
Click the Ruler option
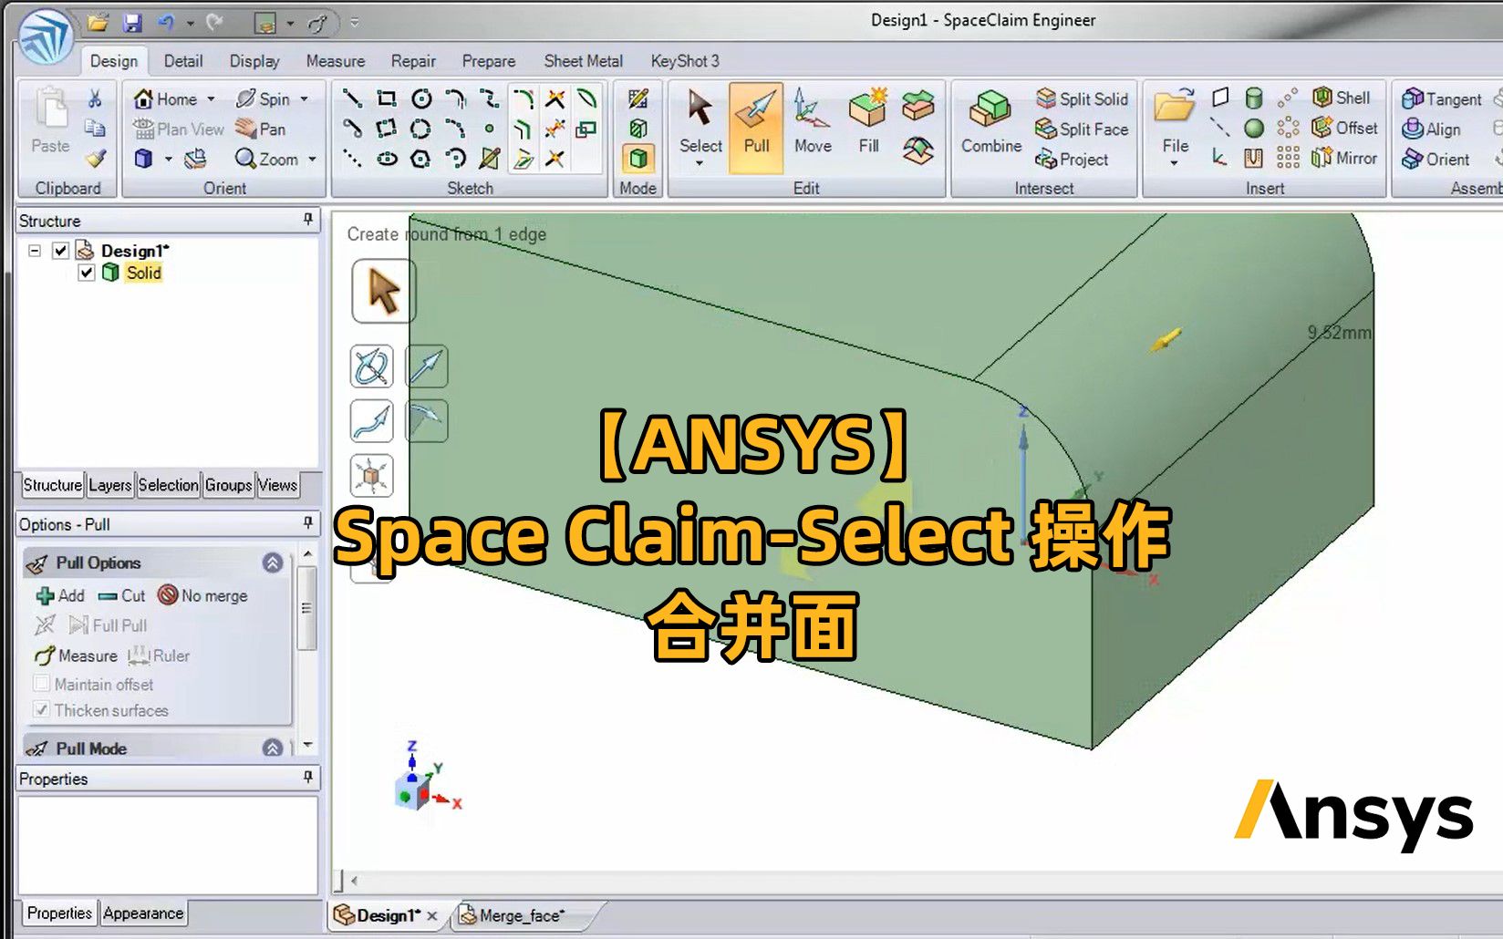(x=159, y=655)
